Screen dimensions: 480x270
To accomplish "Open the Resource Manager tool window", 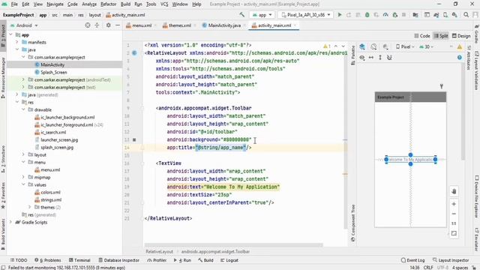I will pyautogui.click(x=3, y=77).
